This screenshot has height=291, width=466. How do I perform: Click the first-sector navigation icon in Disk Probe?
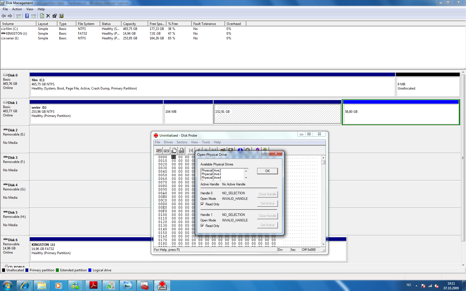click(x=191, y=150)
